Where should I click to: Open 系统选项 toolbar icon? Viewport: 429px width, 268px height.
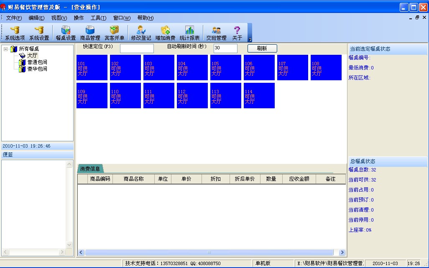tap(15, 33)
